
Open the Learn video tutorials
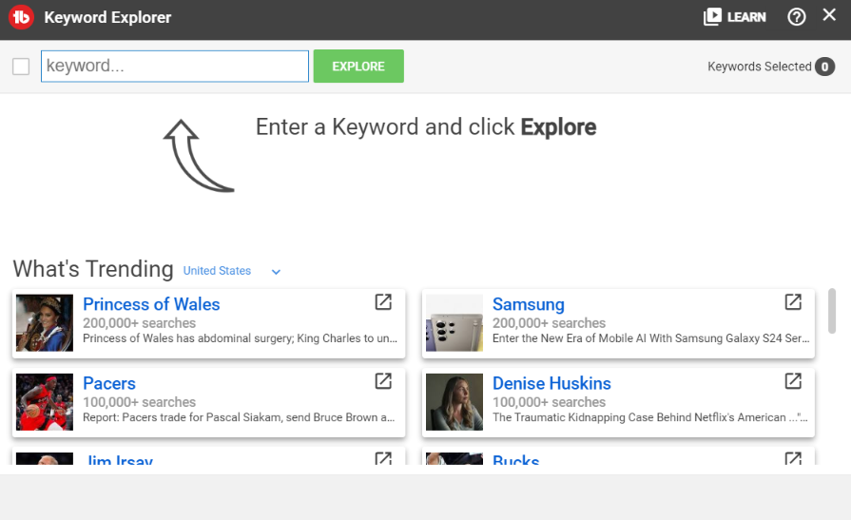734,17
